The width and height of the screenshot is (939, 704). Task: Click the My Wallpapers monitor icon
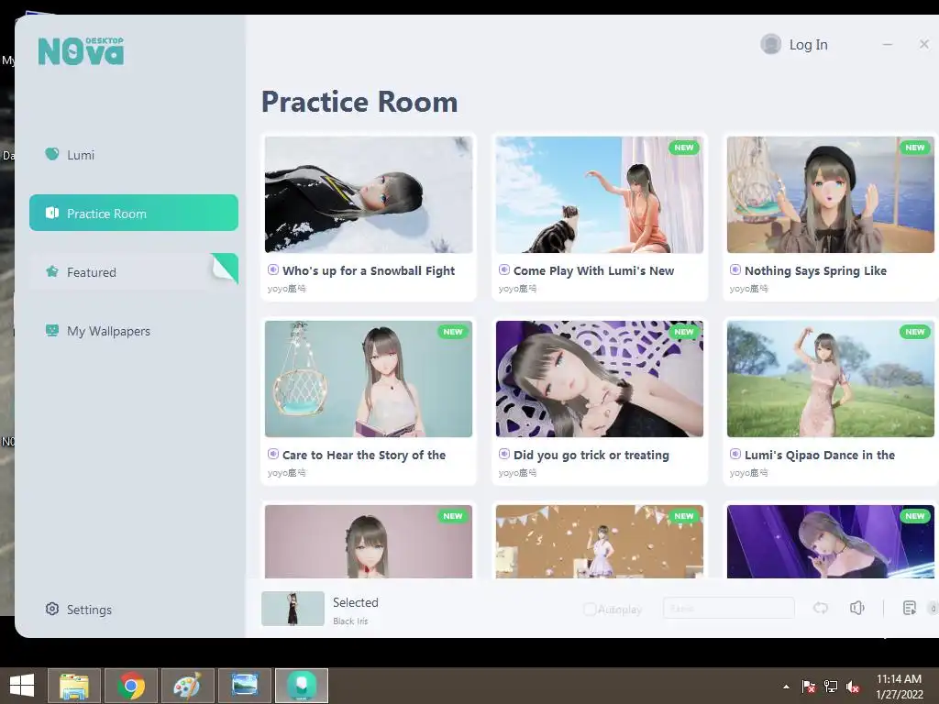[x=52, y=330]
